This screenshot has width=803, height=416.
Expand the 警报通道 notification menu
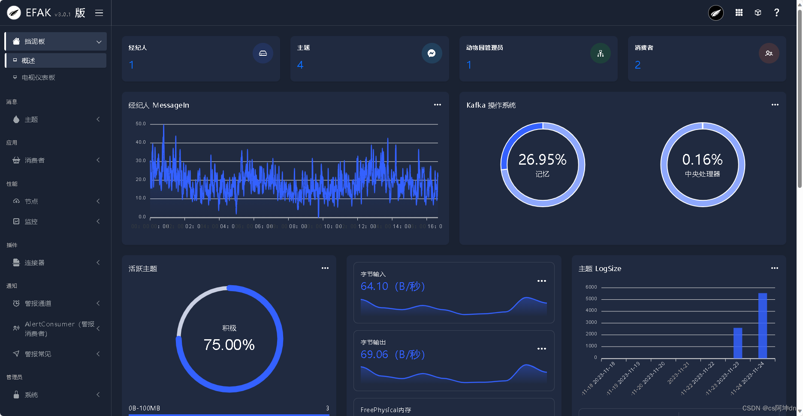pyautogui.click(x=55, y=303)
